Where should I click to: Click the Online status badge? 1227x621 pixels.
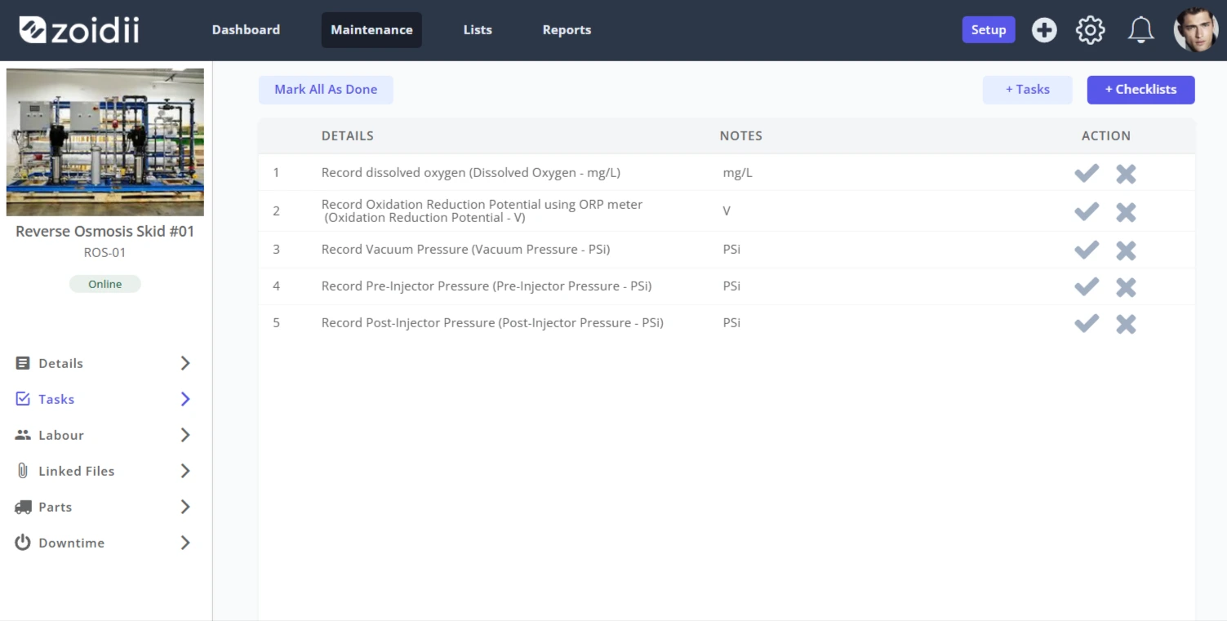[105, 284]
